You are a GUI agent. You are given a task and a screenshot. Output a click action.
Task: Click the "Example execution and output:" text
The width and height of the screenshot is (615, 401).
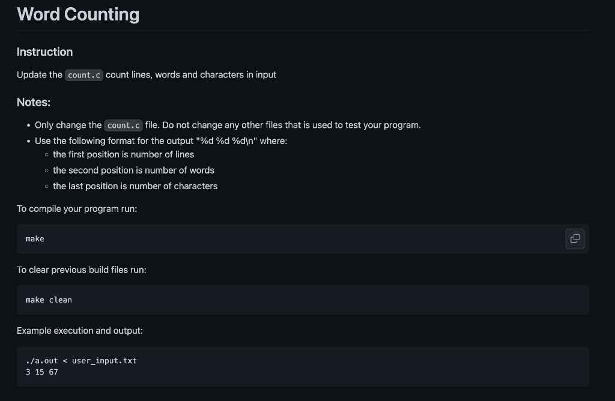80,330
